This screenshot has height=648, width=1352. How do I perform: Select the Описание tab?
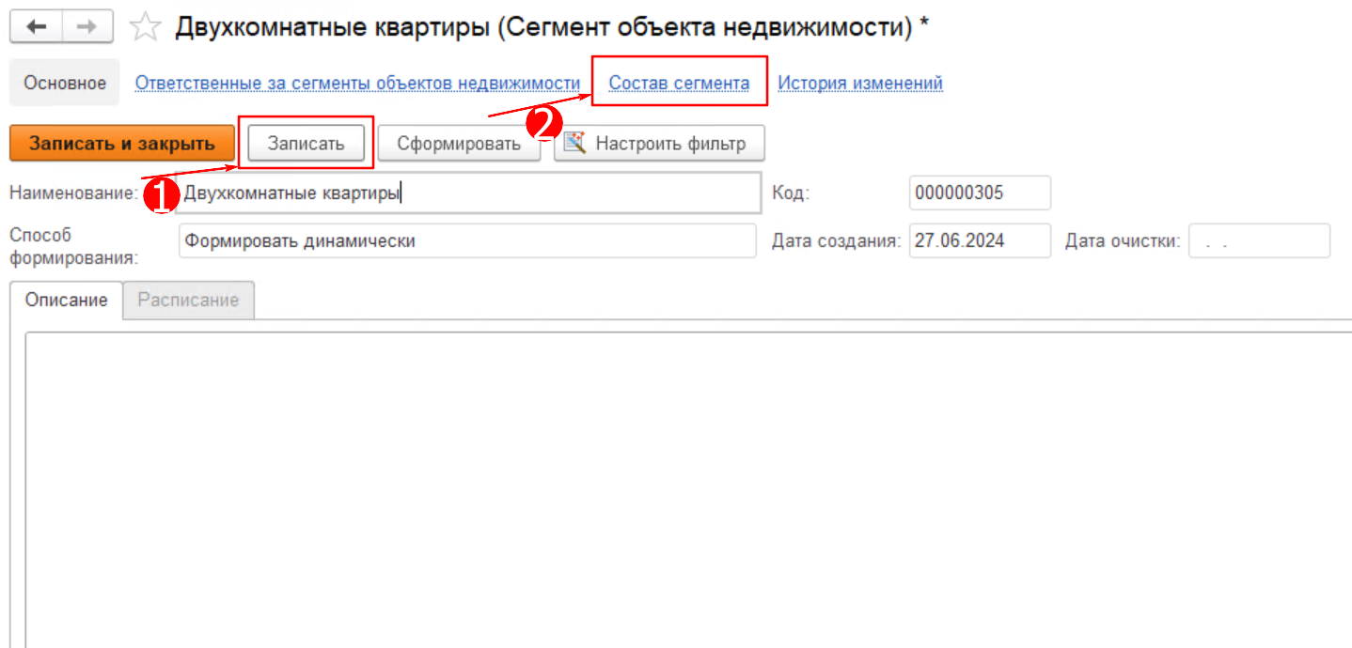pyautogui.click(x=67, y=301)
